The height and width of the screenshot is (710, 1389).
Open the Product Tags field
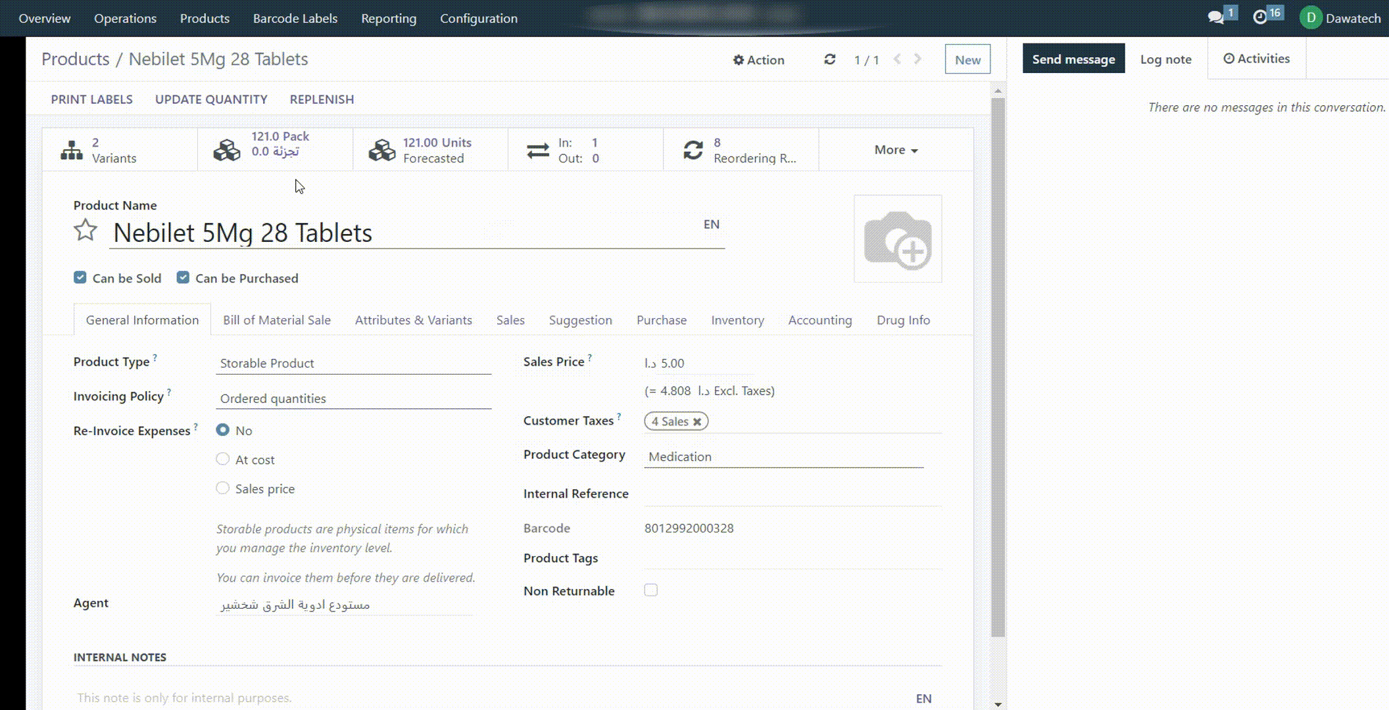792,558
